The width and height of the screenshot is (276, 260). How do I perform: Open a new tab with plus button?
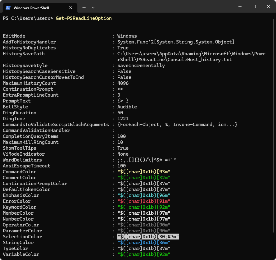[84, 7]
